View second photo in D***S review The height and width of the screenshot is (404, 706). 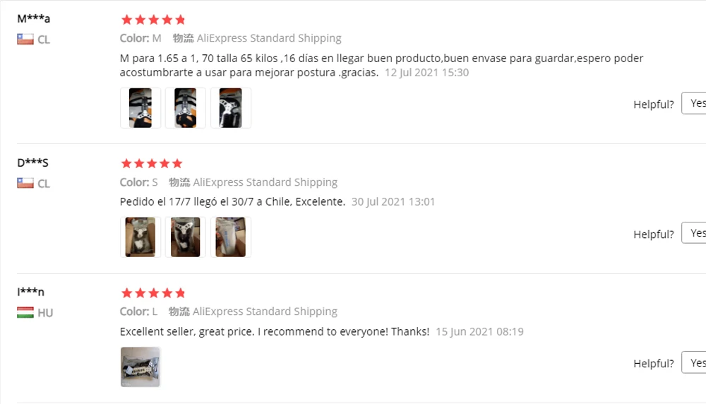tap(186, 237)
